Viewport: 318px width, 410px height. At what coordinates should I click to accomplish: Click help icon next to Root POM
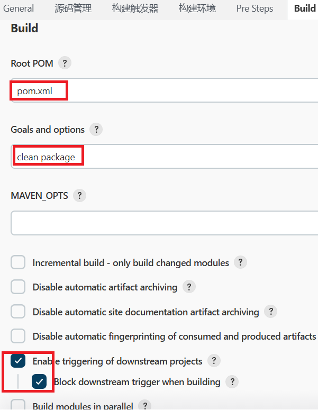click(x=65, y=63)
